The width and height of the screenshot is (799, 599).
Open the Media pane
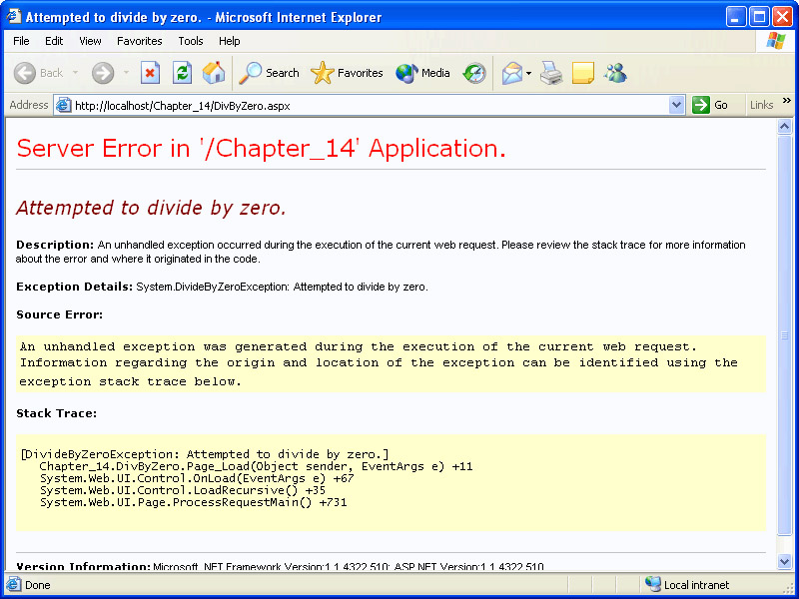click(x=422, y=73)
